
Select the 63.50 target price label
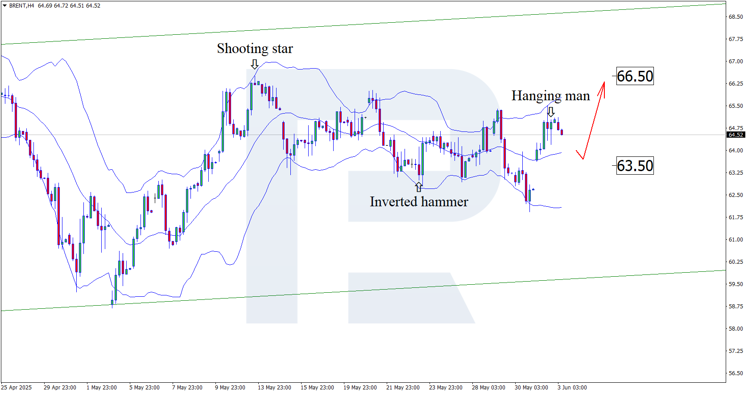[x=635, y=166]
